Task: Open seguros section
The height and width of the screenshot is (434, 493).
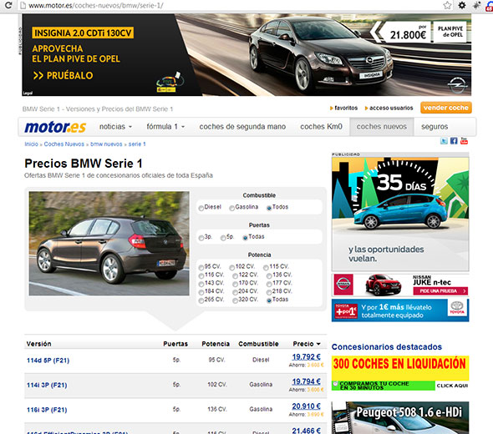Action: (x=435, y=127)
